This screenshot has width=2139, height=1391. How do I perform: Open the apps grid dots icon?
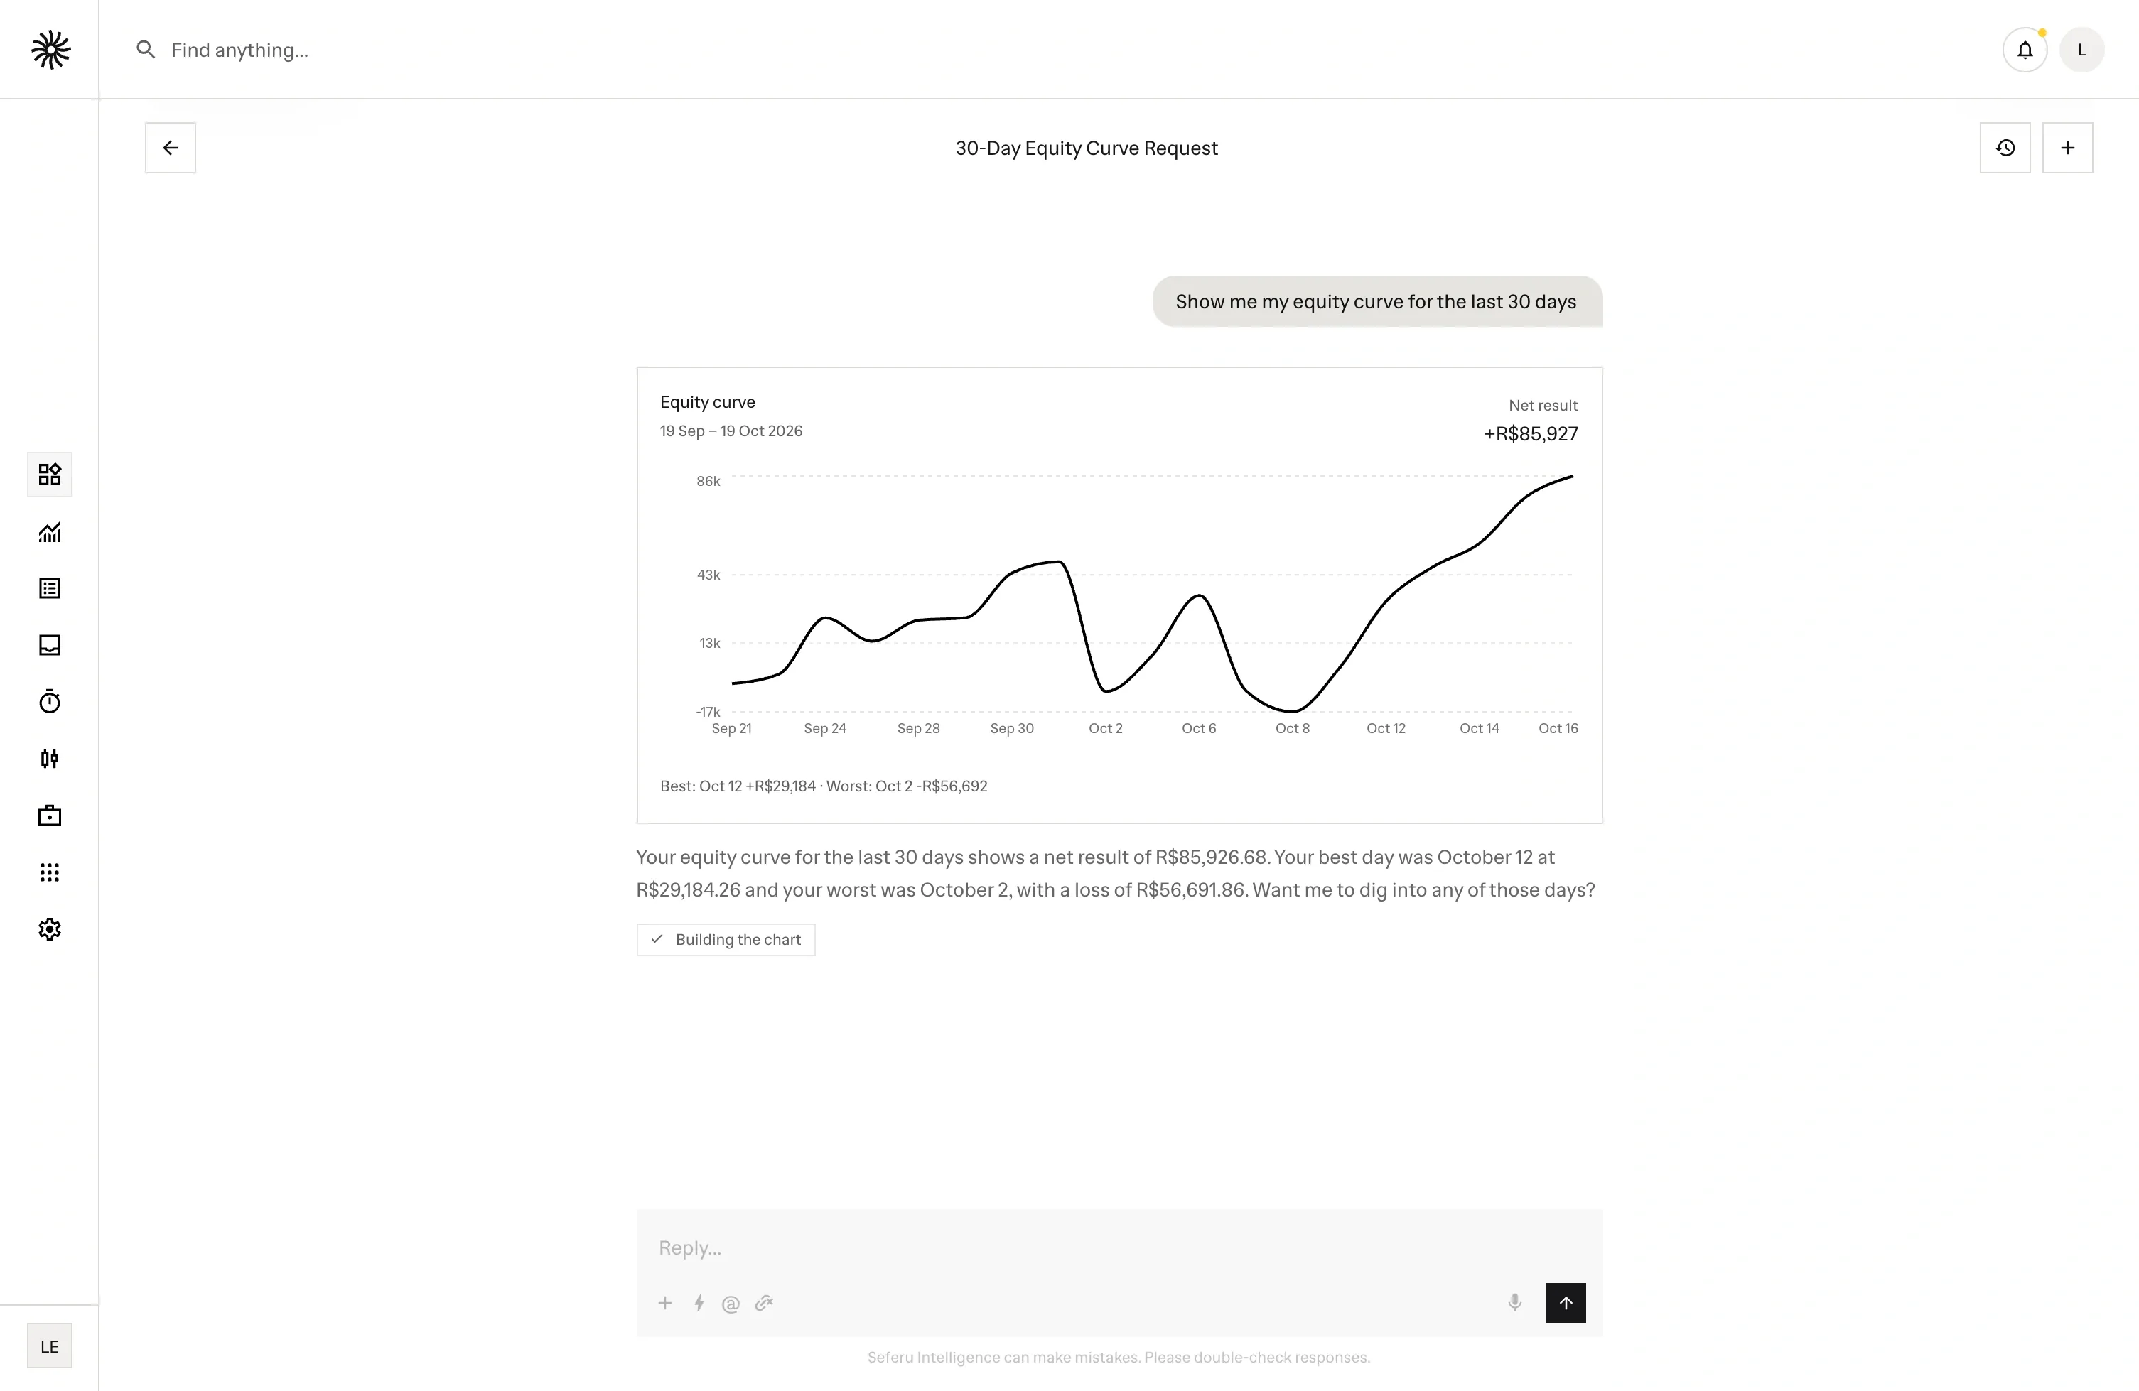[x=50, y=872]
